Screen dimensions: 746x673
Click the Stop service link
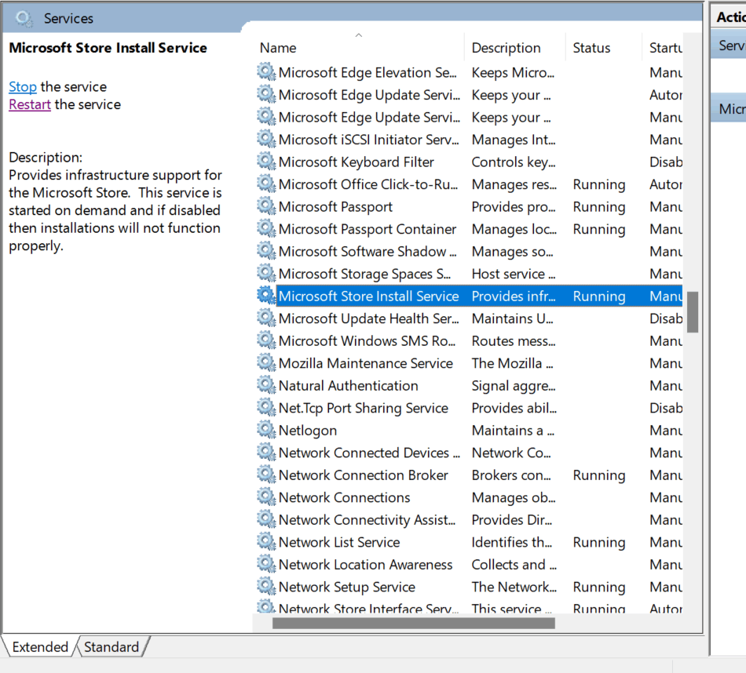22,87
